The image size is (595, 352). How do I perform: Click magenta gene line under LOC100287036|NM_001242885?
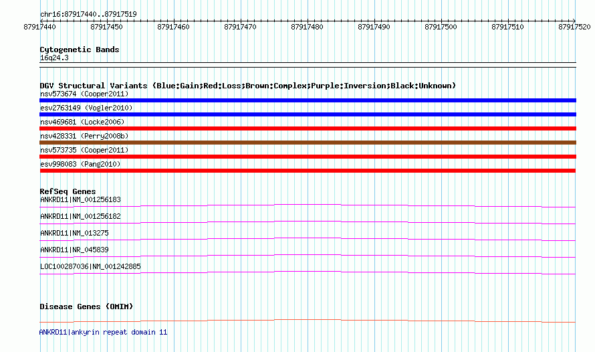(308, 272)
